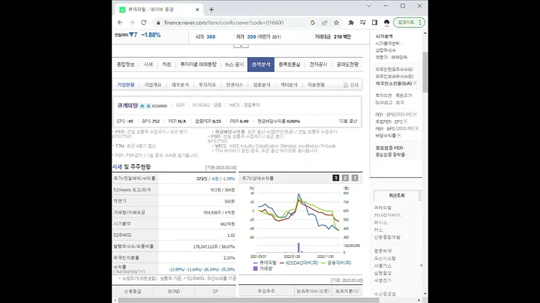Viewport: 540px width, 303px height.
Task: Open the 시세 tab
Action: [148, 64]
